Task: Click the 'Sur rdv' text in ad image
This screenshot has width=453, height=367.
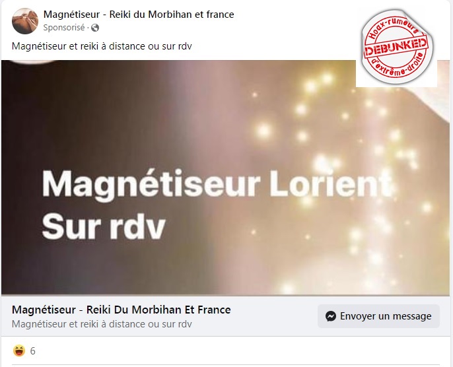Action: (x=104, y=227)
